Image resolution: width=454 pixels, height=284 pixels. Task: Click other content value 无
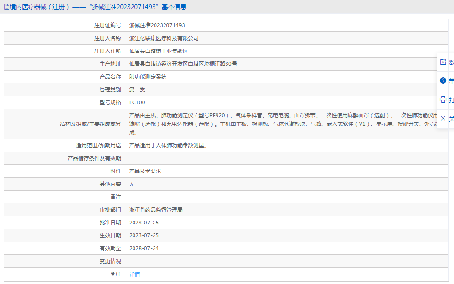tap(132, 184)
